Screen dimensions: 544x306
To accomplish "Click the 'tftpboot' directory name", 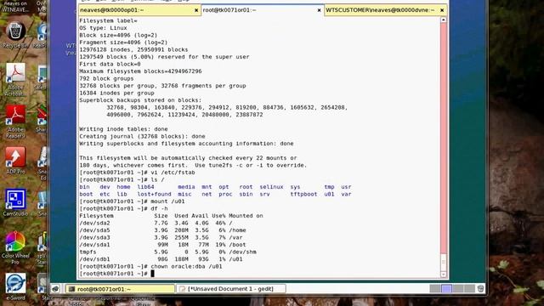I will (303, 195).
